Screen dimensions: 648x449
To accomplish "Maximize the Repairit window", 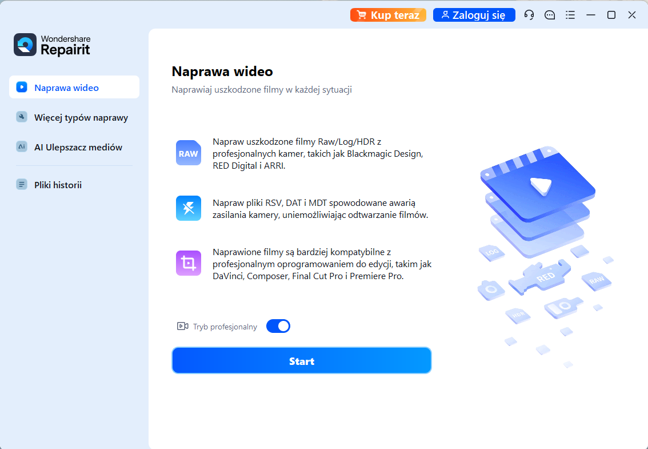I will coord(611,15).
